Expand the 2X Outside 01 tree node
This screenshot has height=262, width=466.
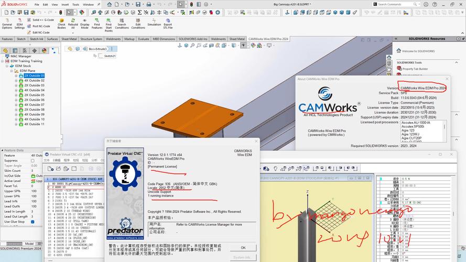pyautogui.click(x=16, y=76)
